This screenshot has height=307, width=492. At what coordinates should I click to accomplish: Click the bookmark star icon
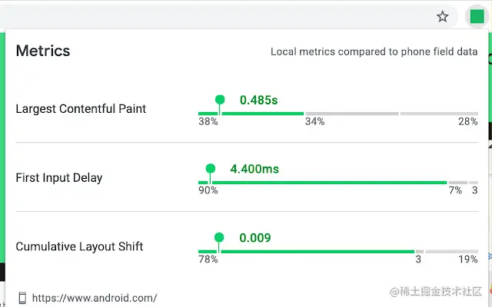click(x=443, y=17)
